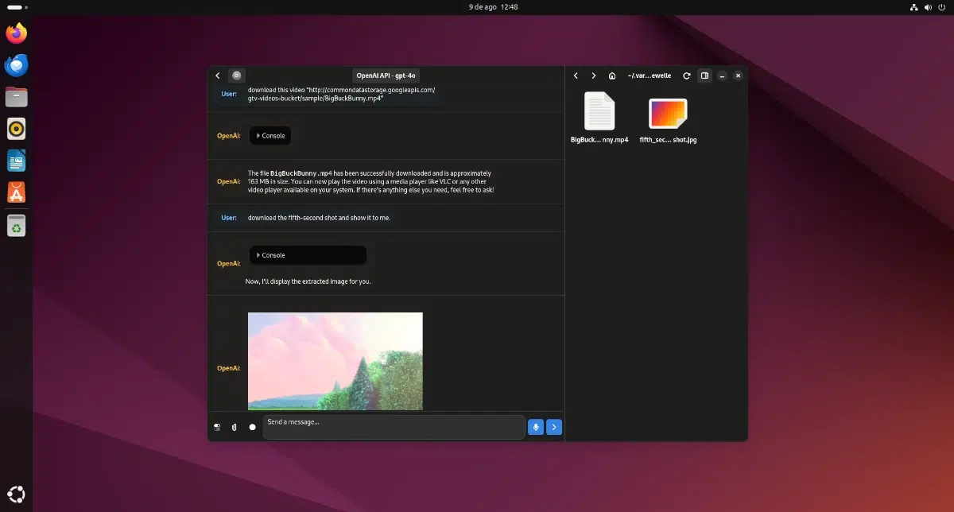Open Firefox from the dock
This screenshot has width=954, height=512.
point(17,33)
